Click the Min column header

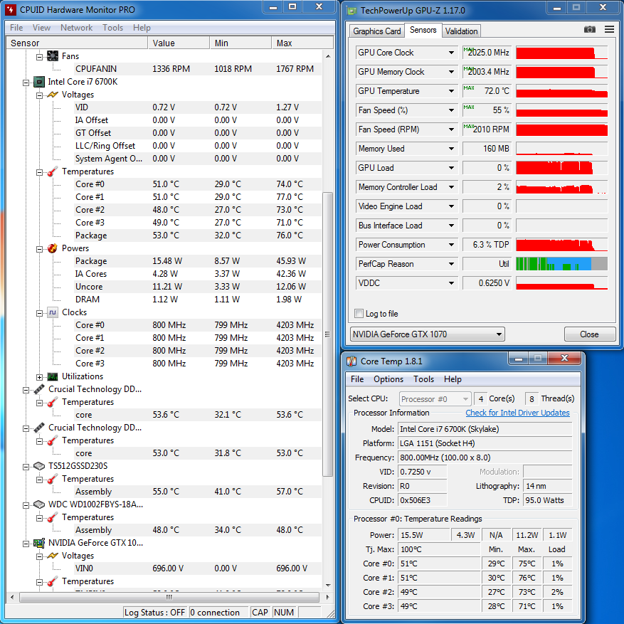pyautogui.click(x=240, y=43)
